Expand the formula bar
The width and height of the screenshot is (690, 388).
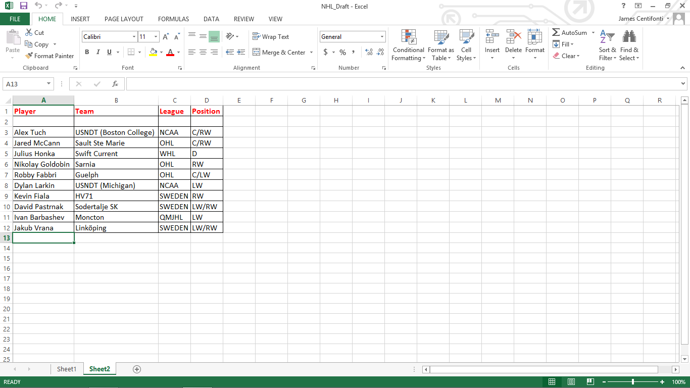point(683,84)
